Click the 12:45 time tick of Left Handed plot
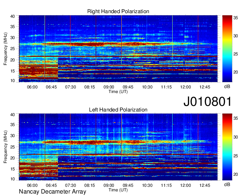Screen dimensions: 242x196 tap(205, 185)
